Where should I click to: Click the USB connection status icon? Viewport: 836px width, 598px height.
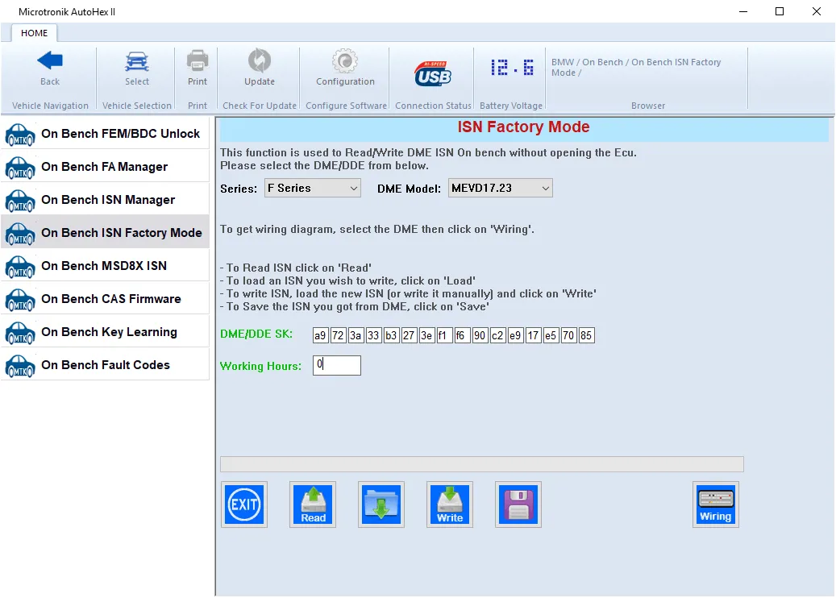(433, 74)
